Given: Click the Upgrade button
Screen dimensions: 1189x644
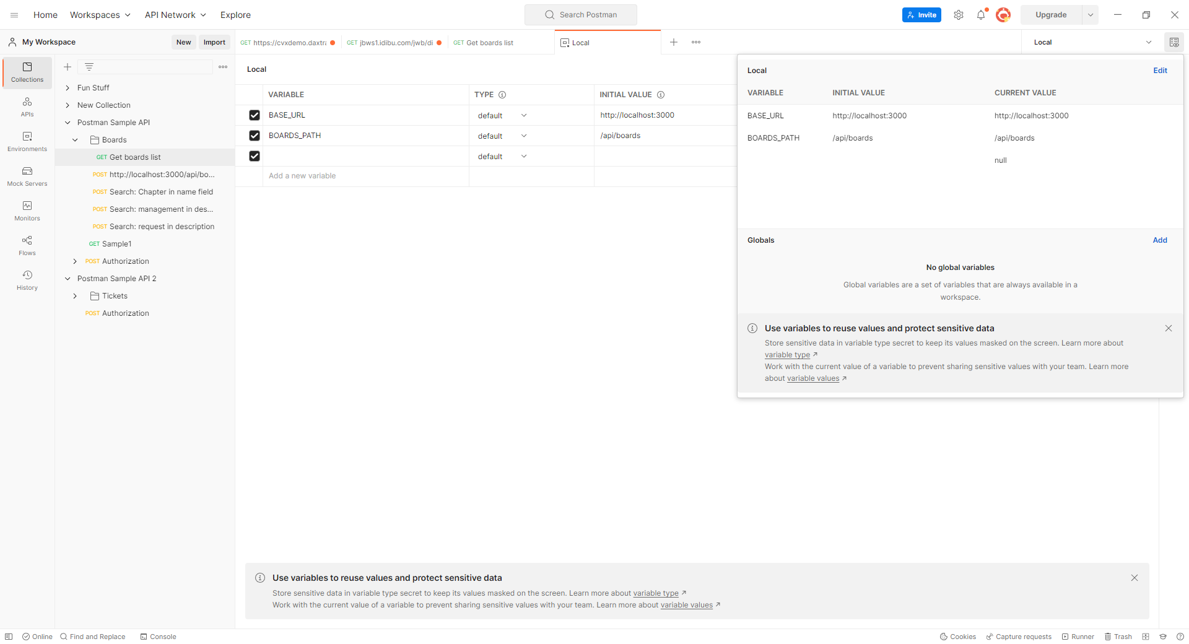Looking at the screenshot, I should click(x=1051, y=15).
